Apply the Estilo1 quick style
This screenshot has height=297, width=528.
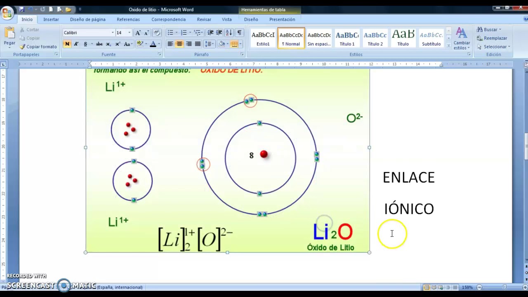click(x=263, y=38)
